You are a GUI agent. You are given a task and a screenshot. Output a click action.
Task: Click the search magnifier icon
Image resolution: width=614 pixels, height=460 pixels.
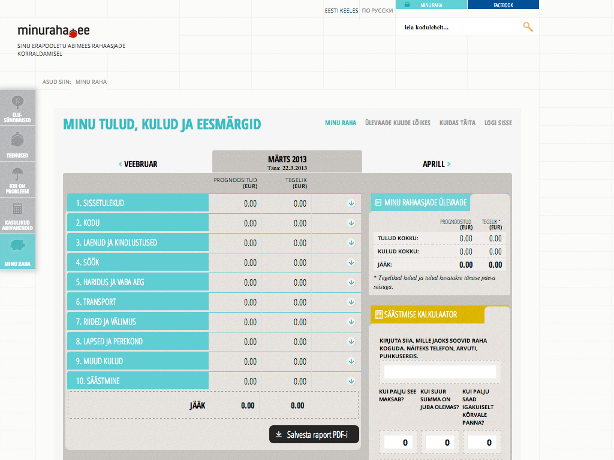pyautogui.click(x=528, y=27)
